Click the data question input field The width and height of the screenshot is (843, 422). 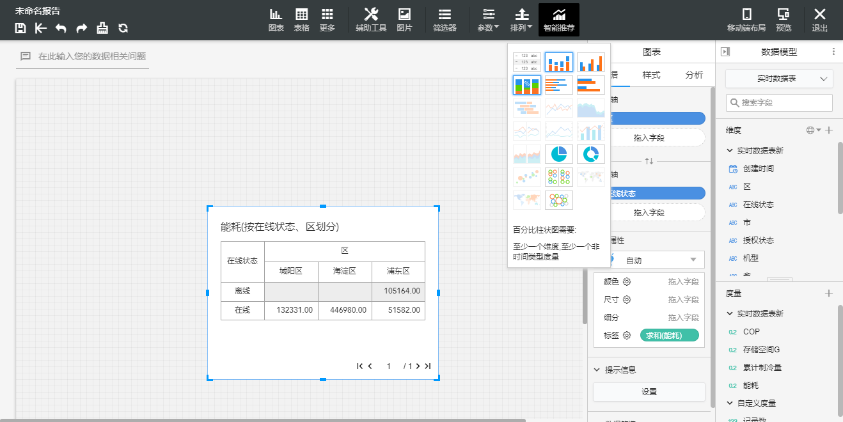[x=83, y=56]
